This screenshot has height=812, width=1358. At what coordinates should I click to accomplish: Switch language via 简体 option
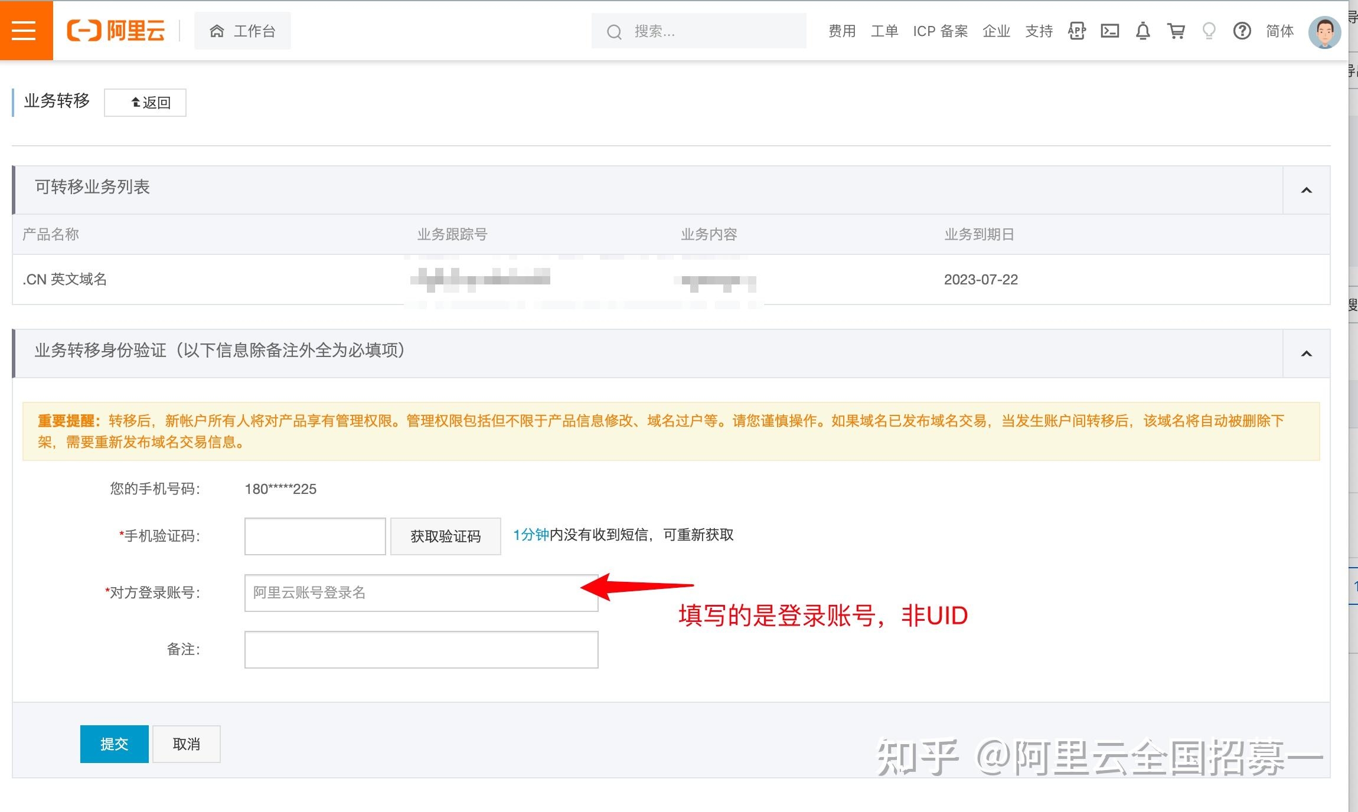click(1279, 31)
